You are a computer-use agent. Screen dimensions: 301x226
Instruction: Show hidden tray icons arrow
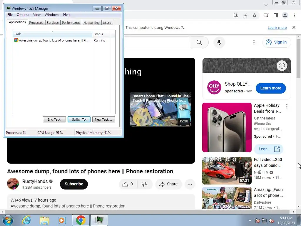[250, 220]
